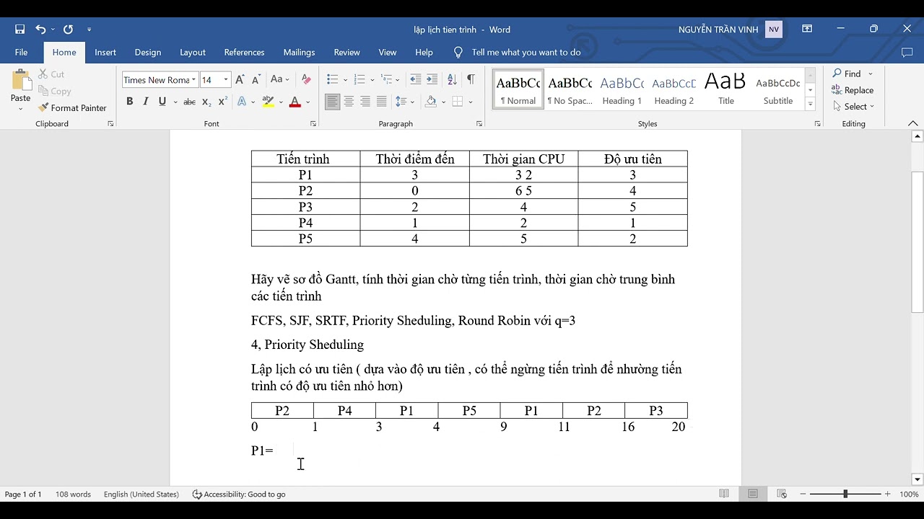This screenshot has height=519, width=924.
Task: Zoom out with the minus button
Action: (803, 494)
